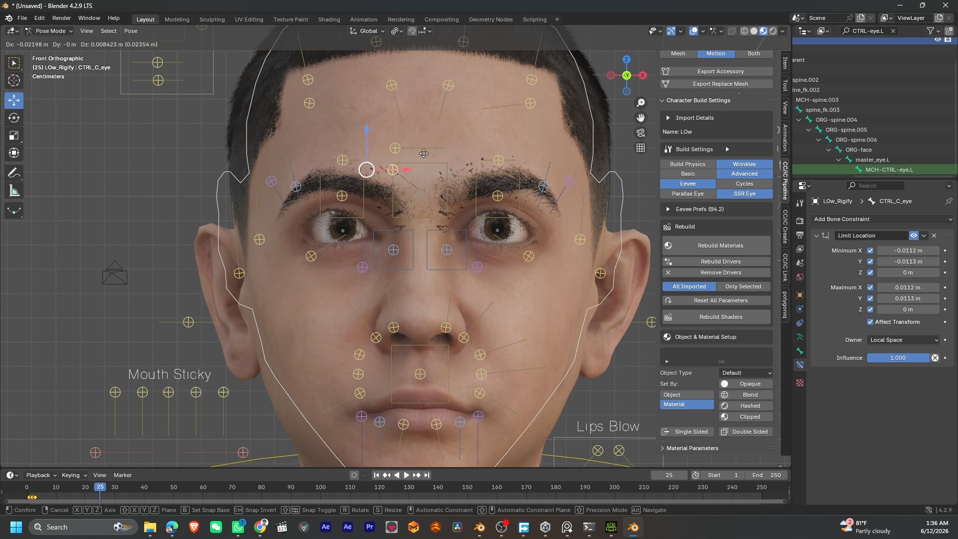
Task: Click the viewport zoom magnifier icon
Action: pyautogui.click(x=641, y=102)
